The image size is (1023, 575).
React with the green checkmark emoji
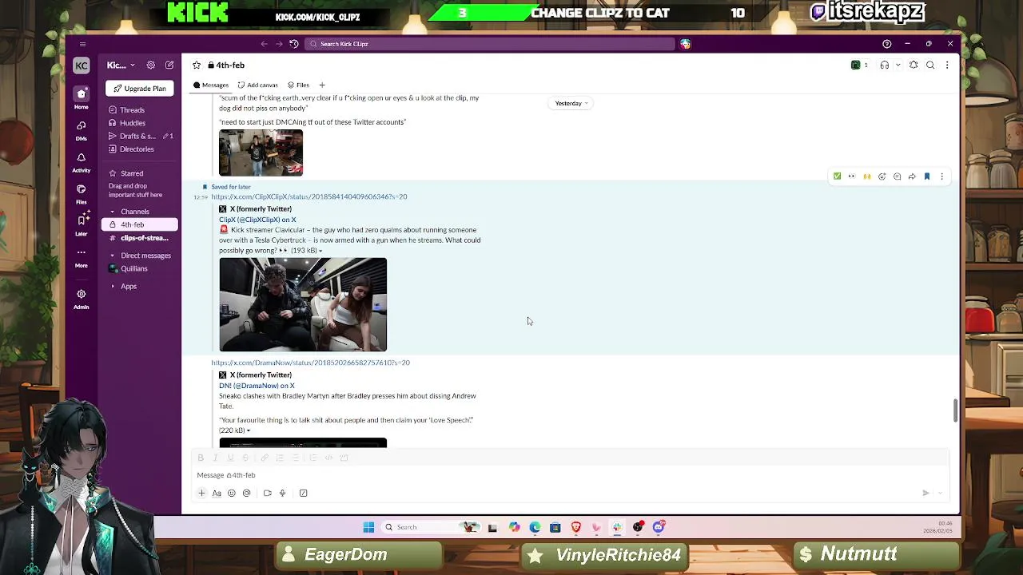click(x=837, y=176)
